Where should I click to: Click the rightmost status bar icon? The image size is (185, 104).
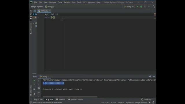click(153, 103)
